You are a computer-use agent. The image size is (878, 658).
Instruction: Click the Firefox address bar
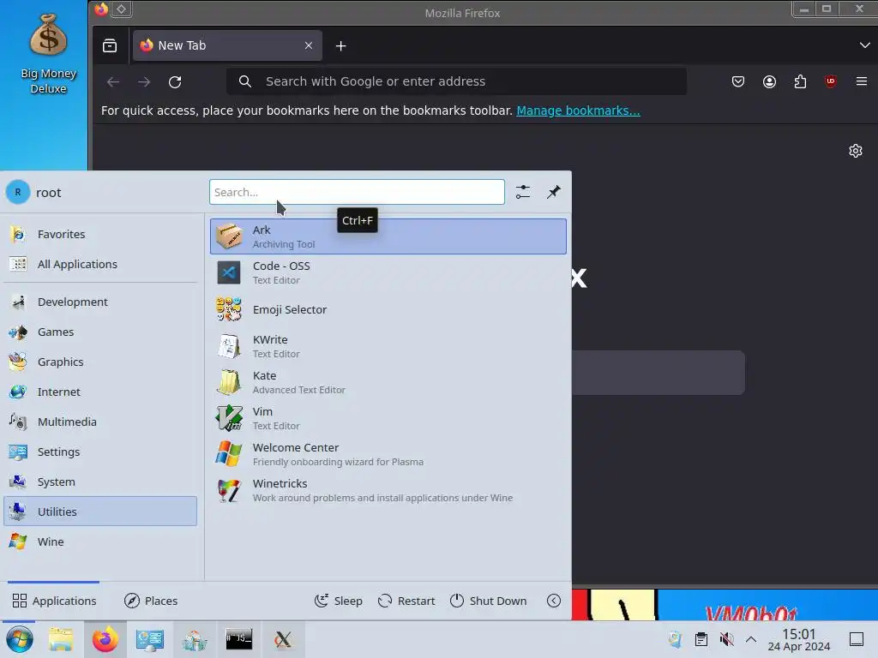tap(457, 81)
